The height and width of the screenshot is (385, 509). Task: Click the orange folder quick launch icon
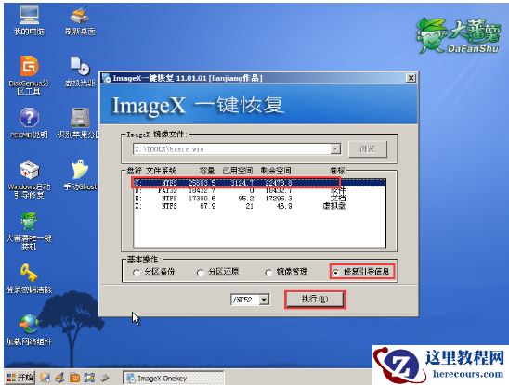pyautogui.click(x=74, y=378)
